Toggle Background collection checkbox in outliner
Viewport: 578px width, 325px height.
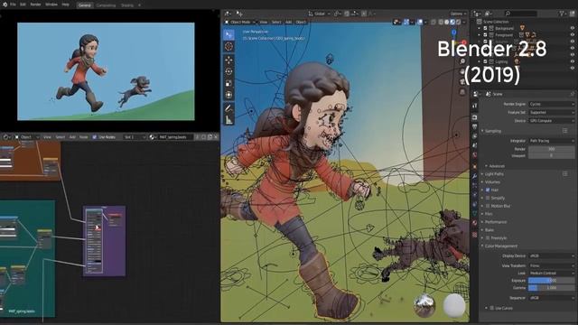pos(486,28)
